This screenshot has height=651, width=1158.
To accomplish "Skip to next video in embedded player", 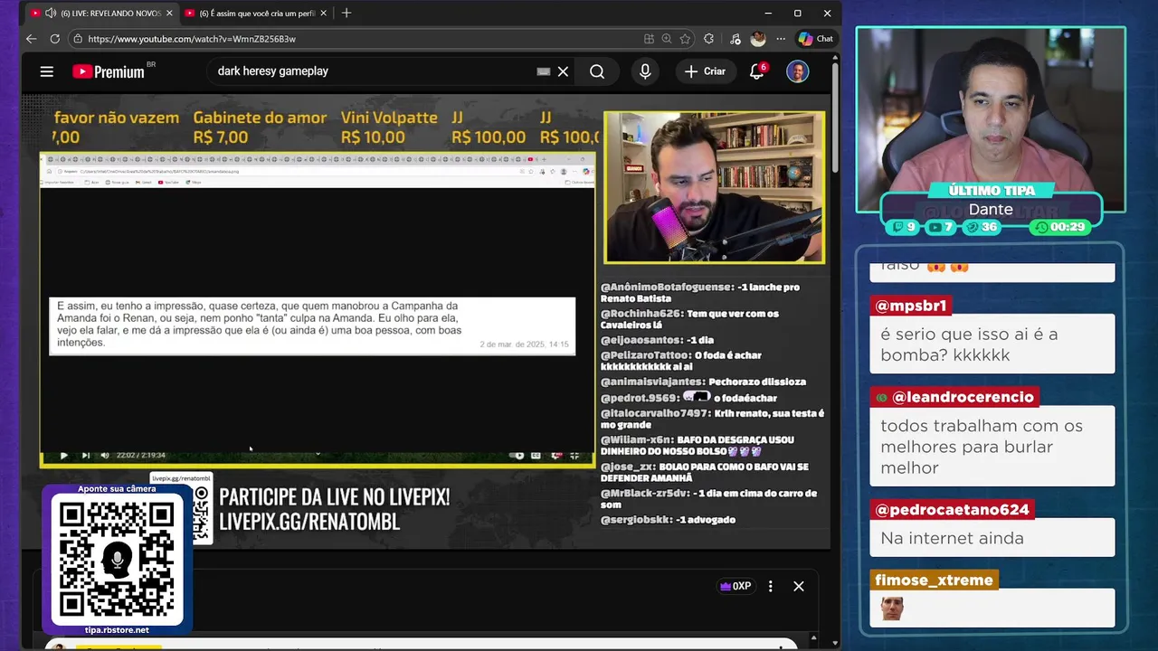I will coord(85,456).
